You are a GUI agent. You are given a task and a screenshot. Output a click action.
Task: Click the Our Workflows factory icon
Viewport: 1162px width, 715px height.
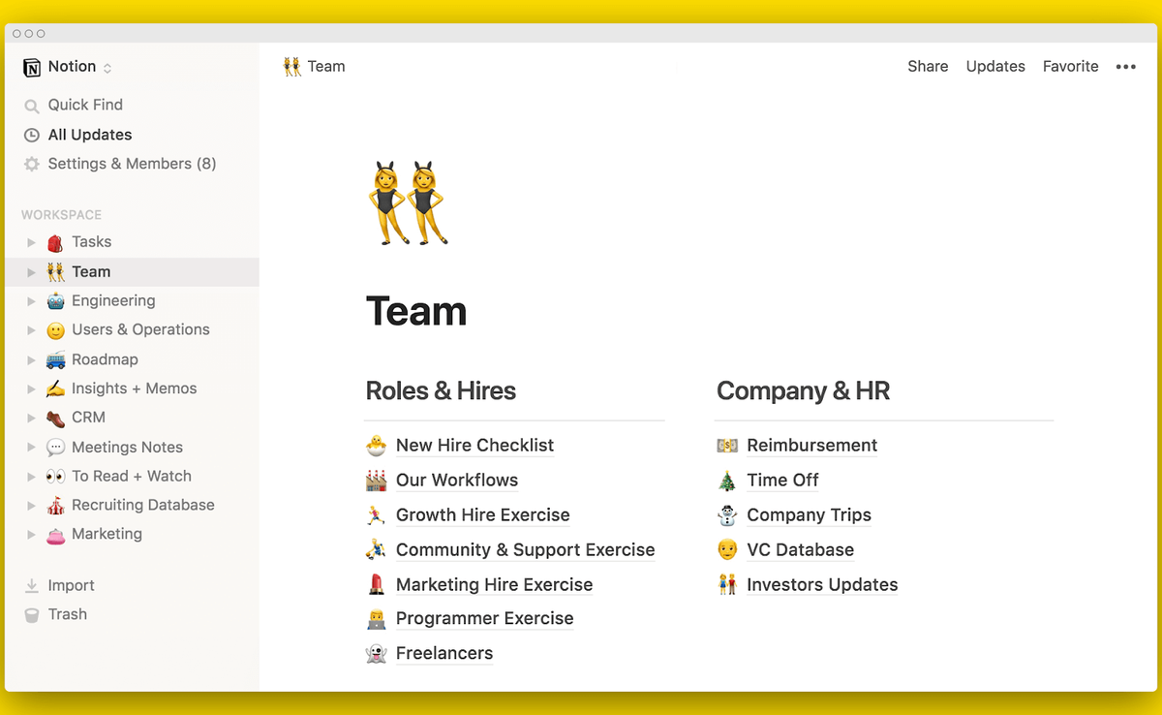point(376,481)
